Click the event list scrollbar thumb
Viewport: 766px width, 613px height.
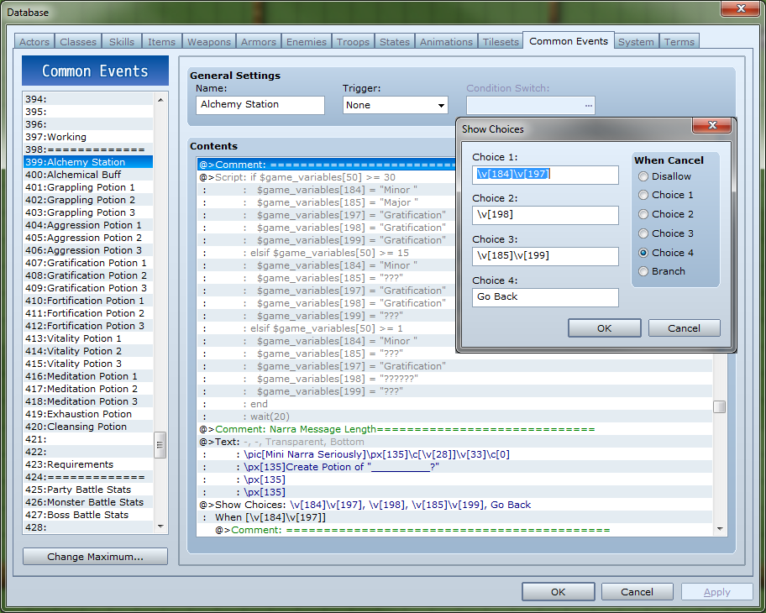tap(160, 444)
